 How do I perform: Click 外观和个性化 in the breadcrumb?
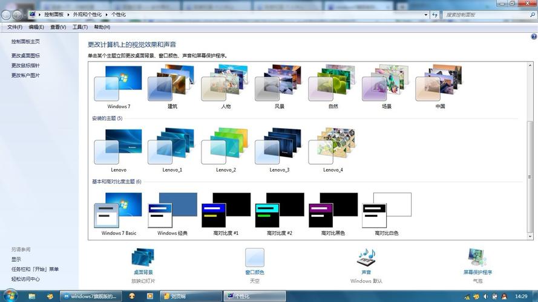[x=88, y=14]
